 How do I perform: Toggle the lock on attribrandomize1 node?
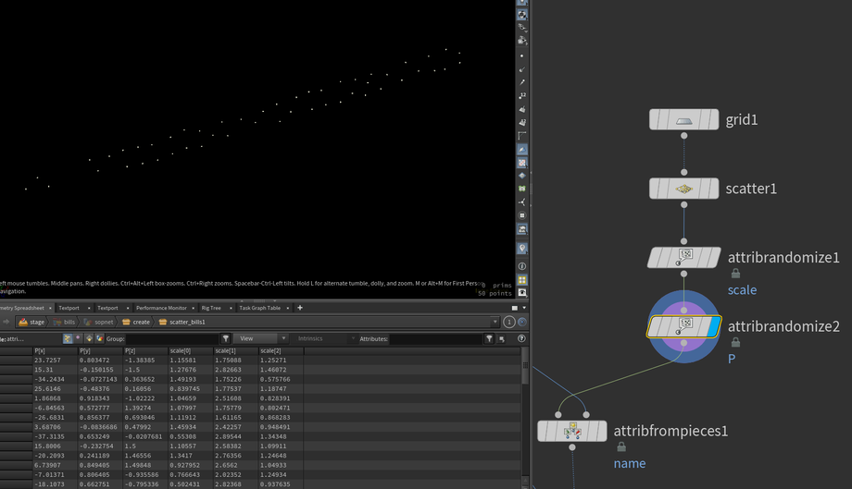735,274
